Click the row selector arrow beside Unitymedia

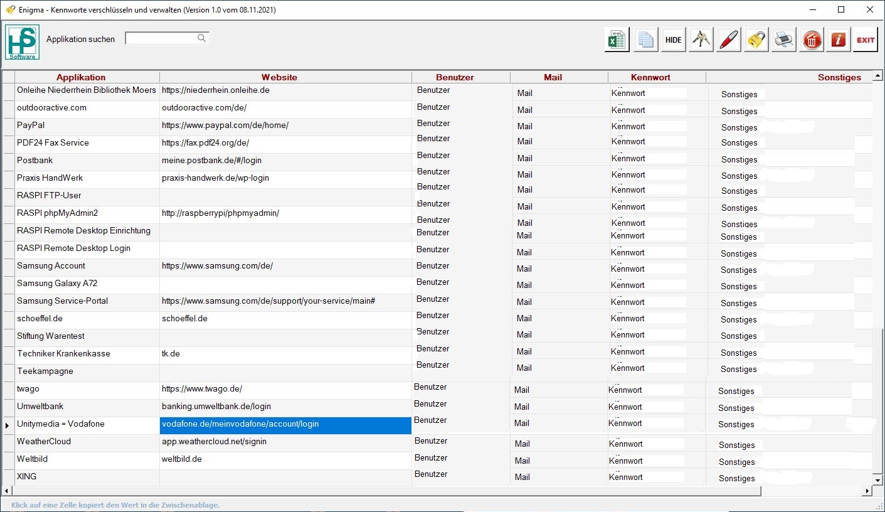pos(8,425)
